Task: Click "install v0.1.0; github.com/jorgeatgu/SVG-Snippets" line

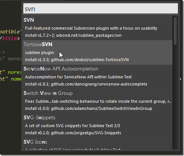Action: 73,133
